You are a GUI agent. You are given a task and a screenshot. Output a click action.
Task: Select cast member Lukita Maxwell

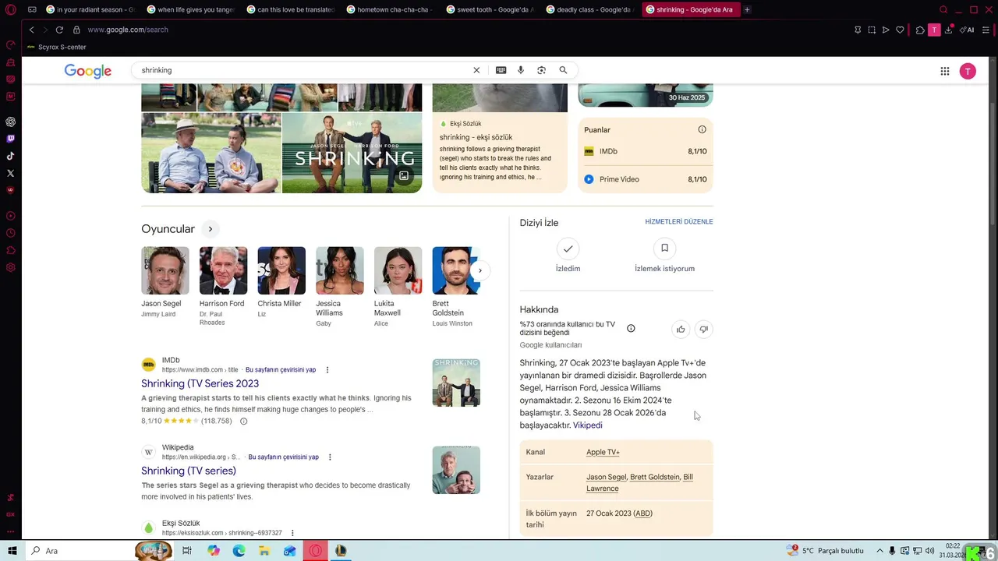398,286
